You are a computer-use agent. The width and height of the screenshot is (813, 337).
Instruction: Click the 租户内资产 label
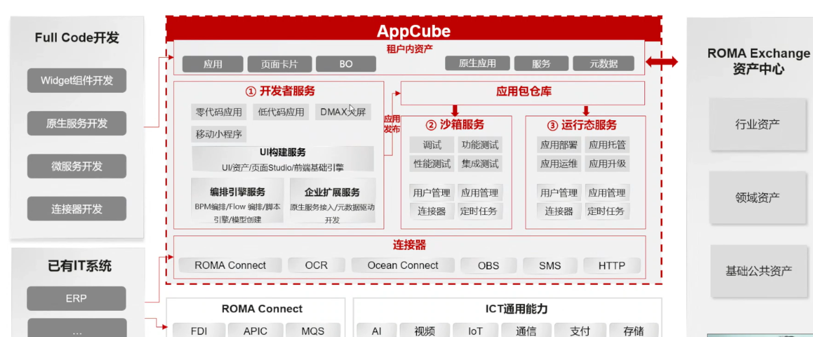point(410,49)
